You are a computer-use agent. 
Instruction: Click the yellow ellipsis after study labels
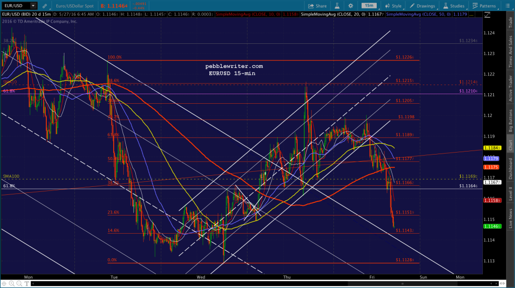coord(472,15)
